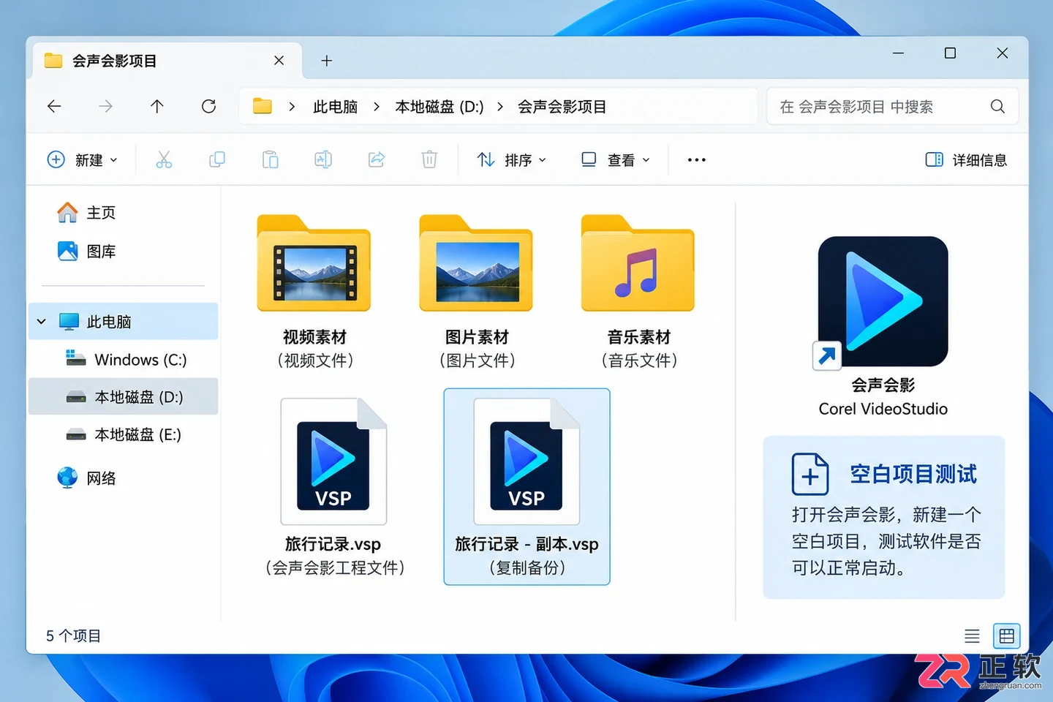Click 本地磁盘 (D:) in the address bar
The image size is (1053, 702).
(439, 107)
